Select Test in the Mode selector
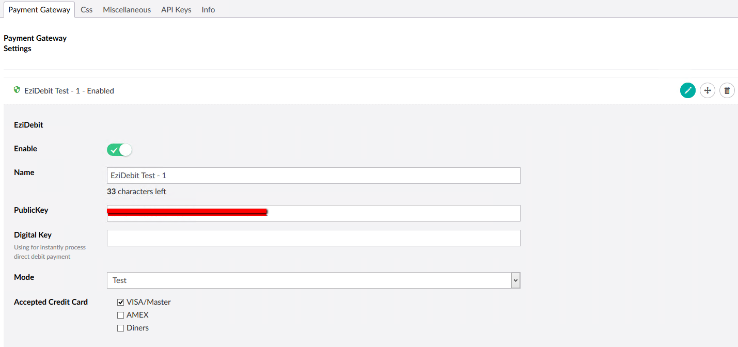 (313, 280)
